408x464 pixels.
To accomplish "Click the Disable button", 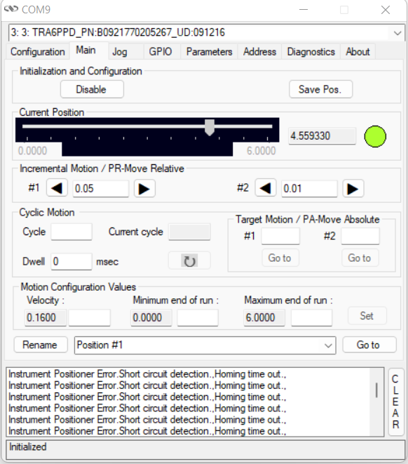I will click(92, 89).
